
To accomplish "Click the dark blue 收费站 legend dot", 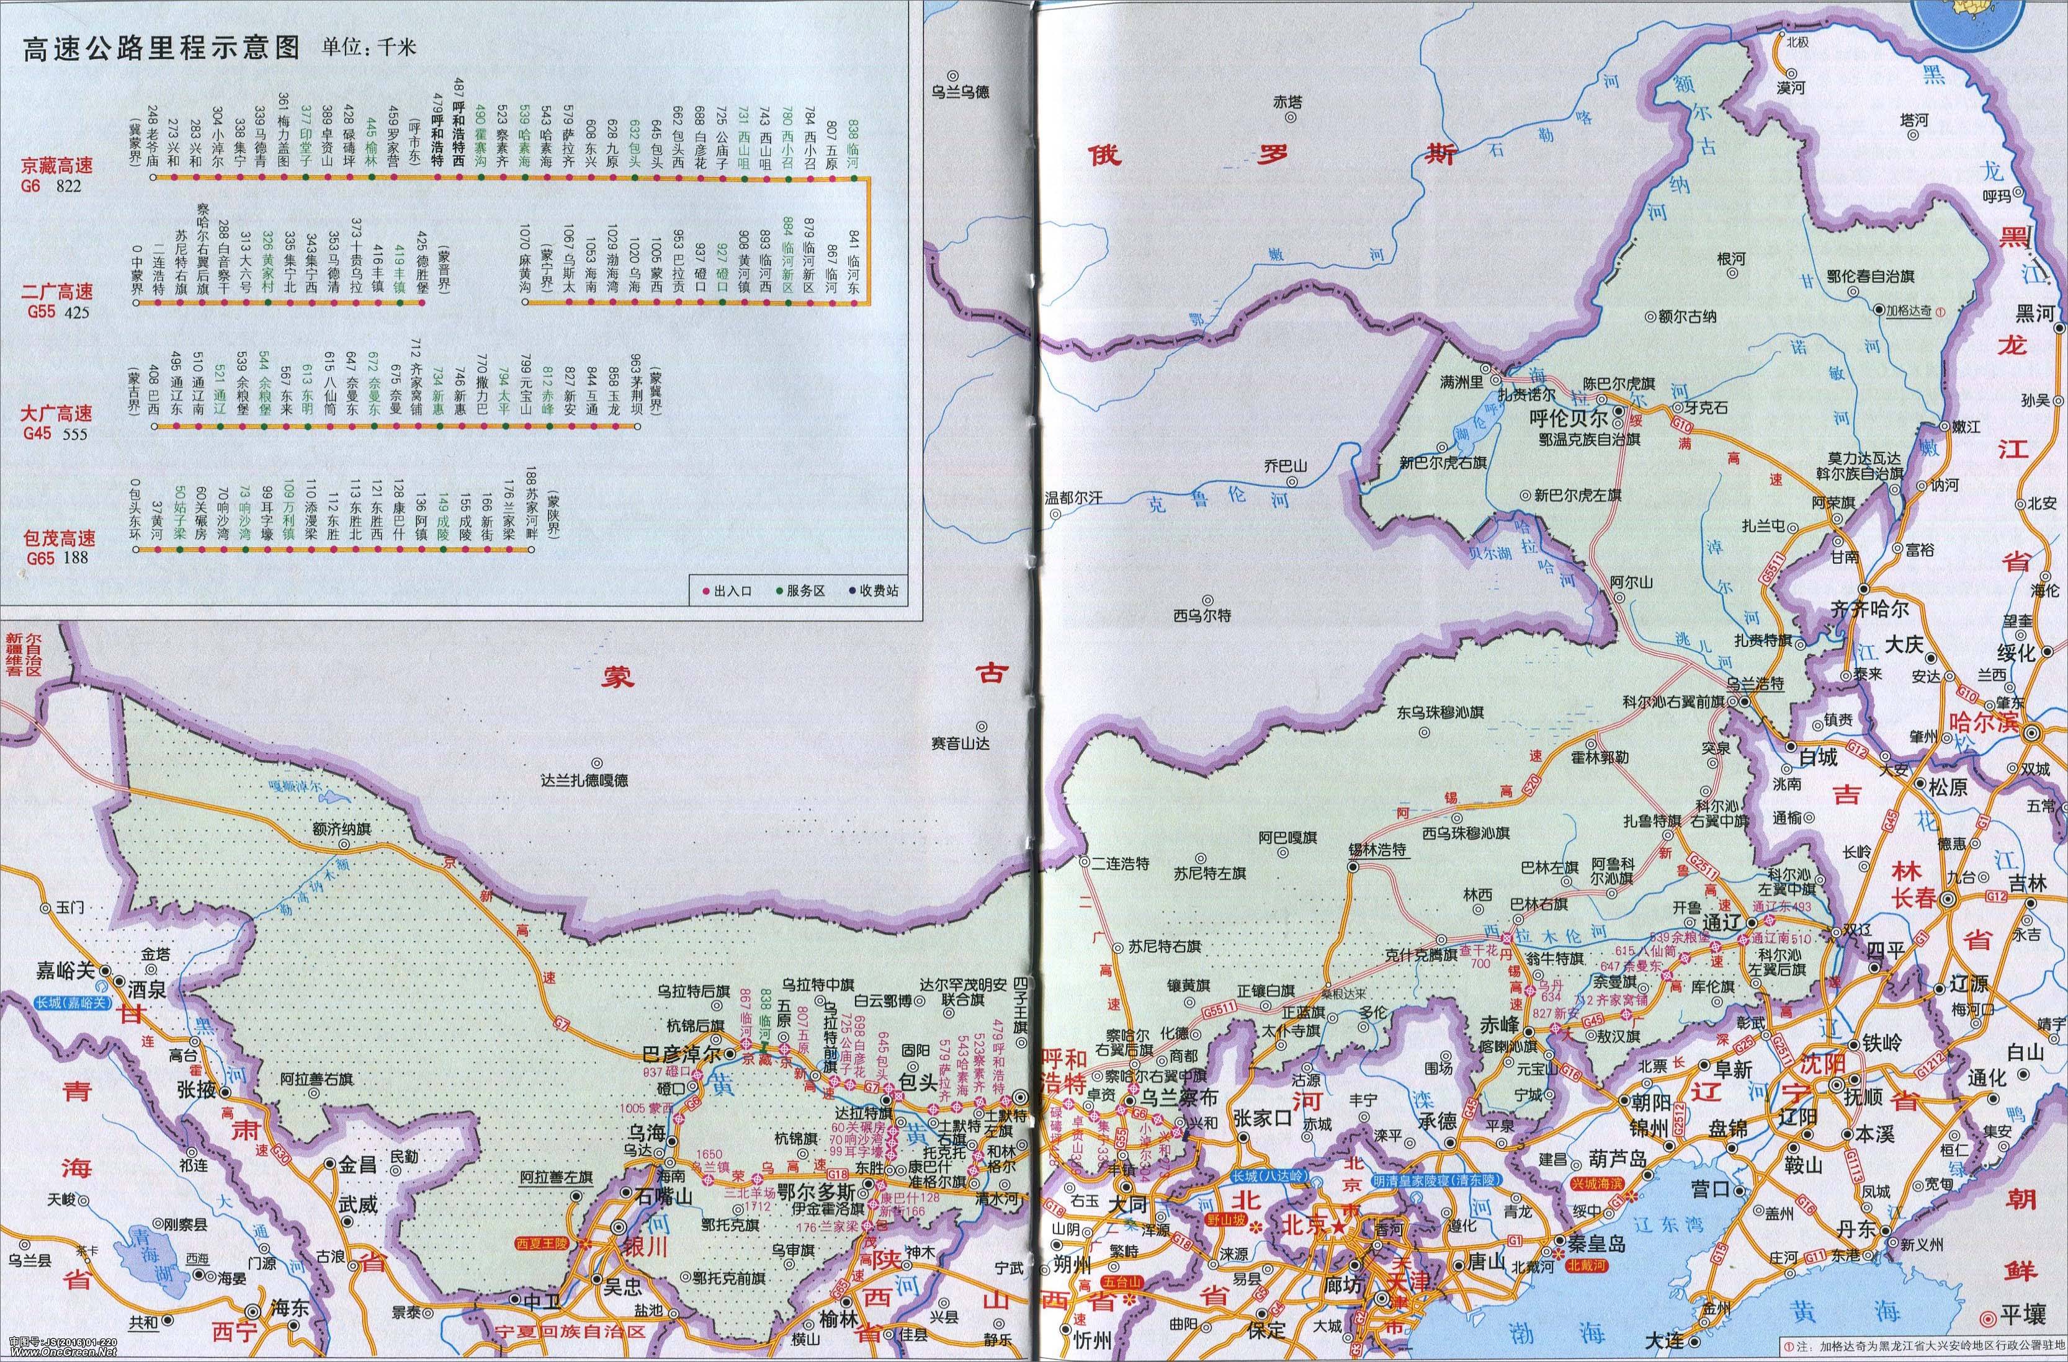I will 851,590.
